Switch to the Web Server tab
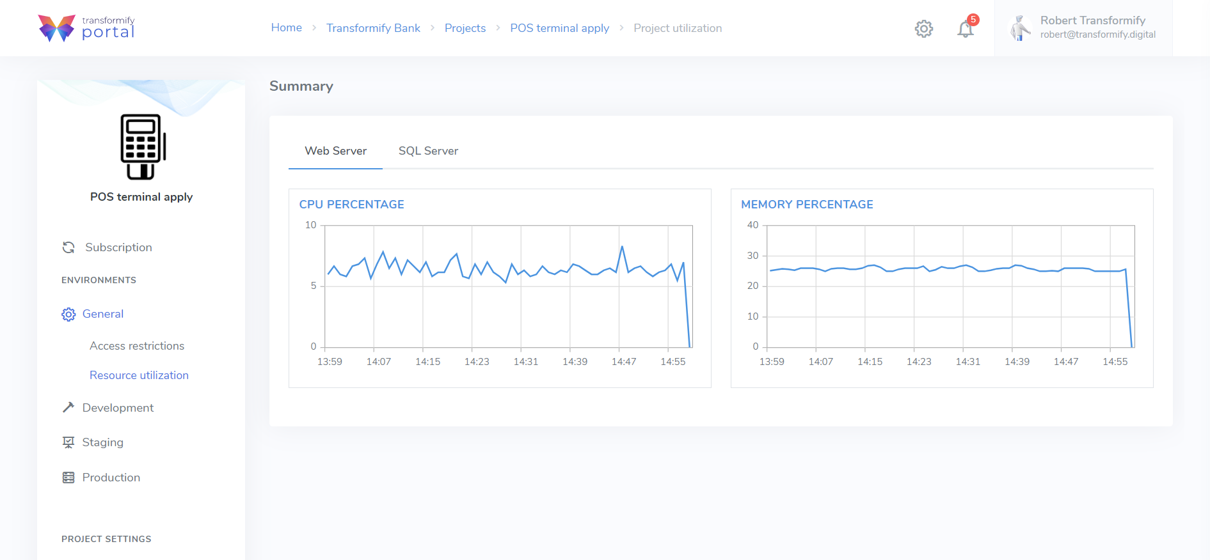The width and height of the screenshot is (1210, 560). 336,151
